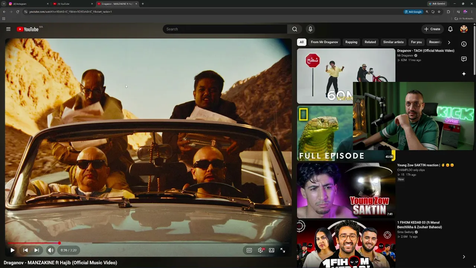Filter recommendations by "Rapping" chip
The height and width of the screenshot is (268, 476).
[x=351, y=42]
